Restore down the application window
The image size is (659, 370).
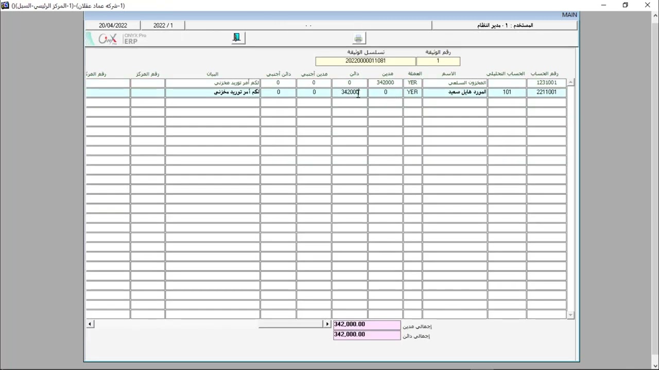pyautogui.click(x=625, y=5)
